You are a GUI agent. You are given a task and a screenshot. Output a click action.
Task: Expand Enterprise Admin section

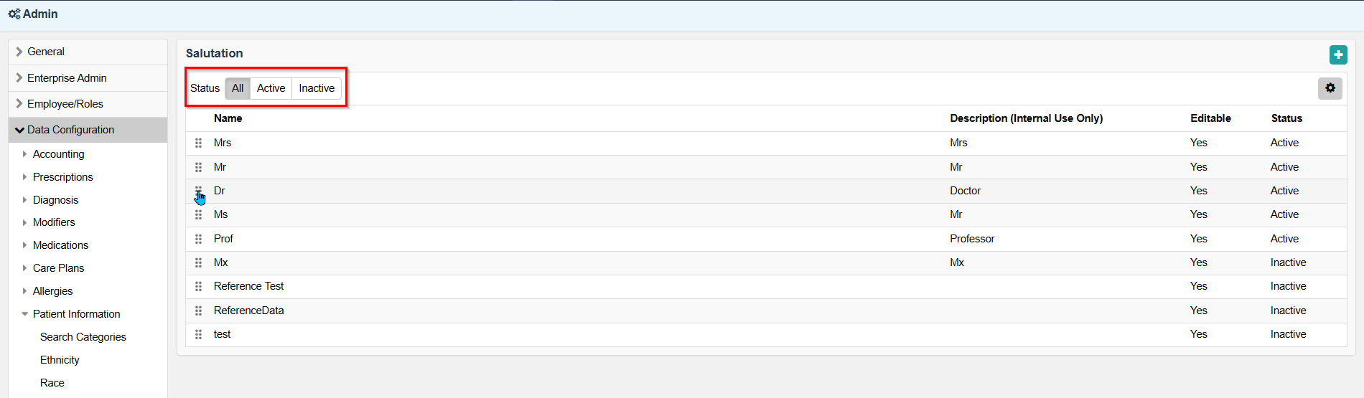66,78
